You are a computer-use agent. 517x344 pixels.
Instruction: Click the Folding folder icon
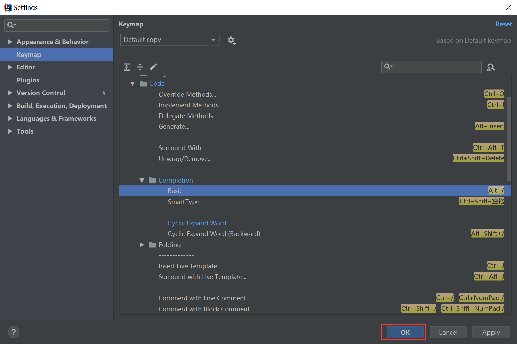(x=152, y=245)
